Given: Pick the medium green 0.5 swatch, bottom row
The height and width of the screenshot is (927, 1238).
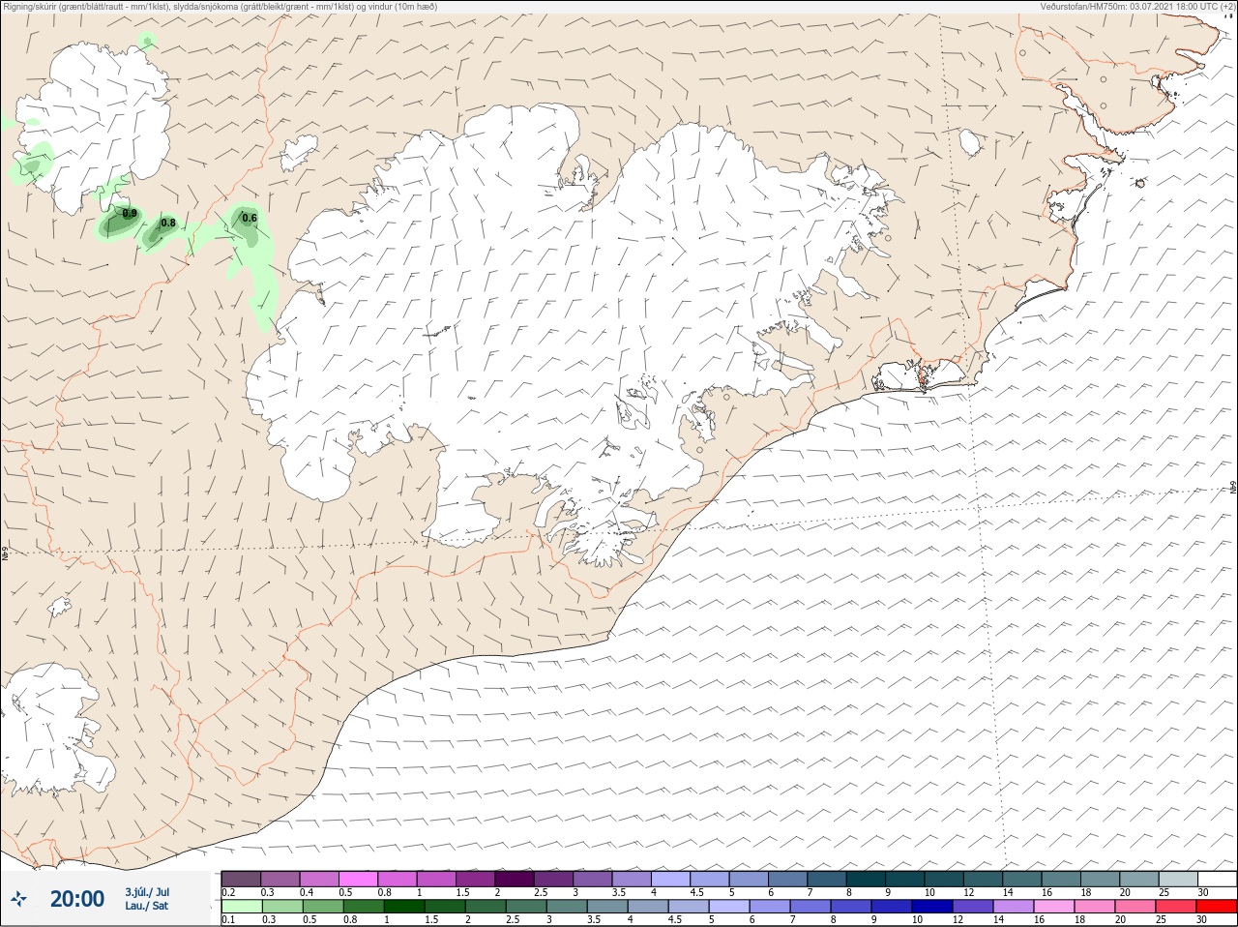Looking at the screenshot, I should (323, 907).
